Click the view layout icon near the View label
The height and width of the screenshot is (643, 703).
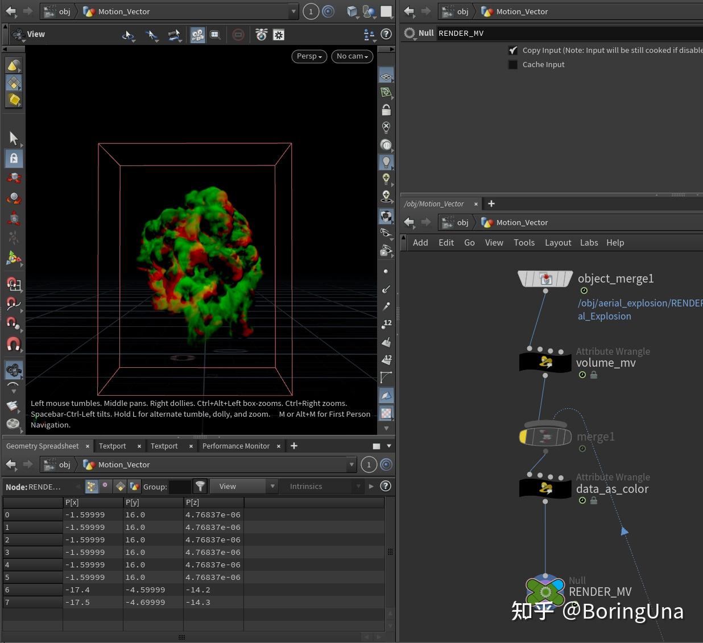(18, 34)
